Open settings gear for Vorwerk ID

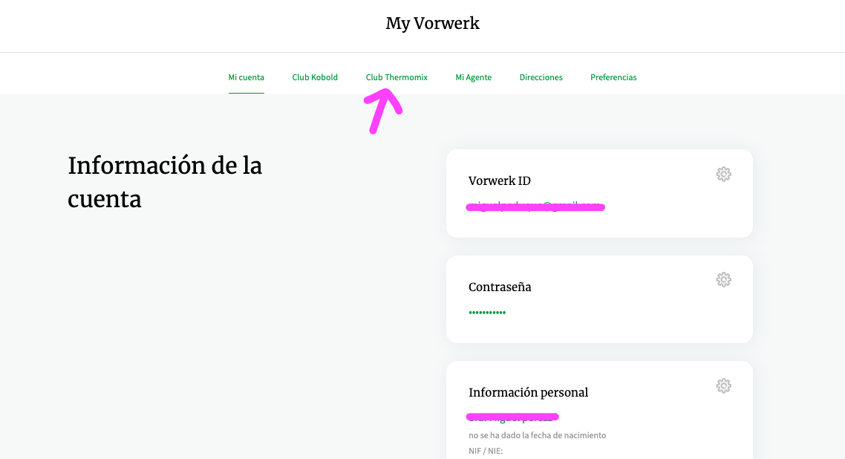coord(723,175)
